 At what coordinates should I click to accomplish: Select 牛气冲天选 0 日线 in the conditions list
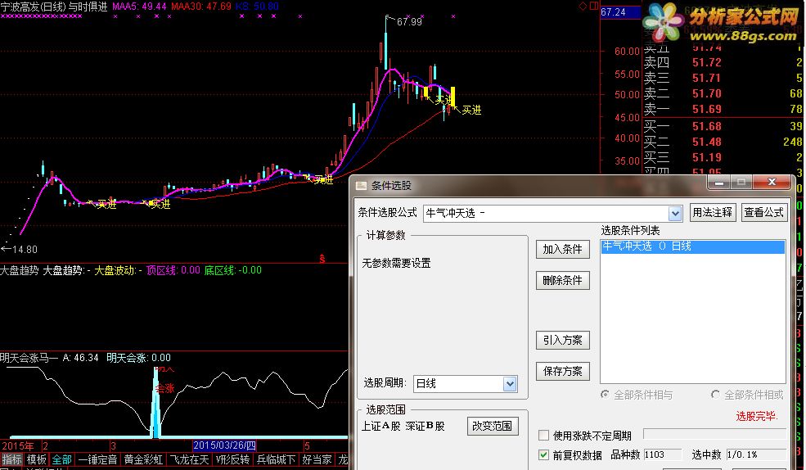pos(693,246)
